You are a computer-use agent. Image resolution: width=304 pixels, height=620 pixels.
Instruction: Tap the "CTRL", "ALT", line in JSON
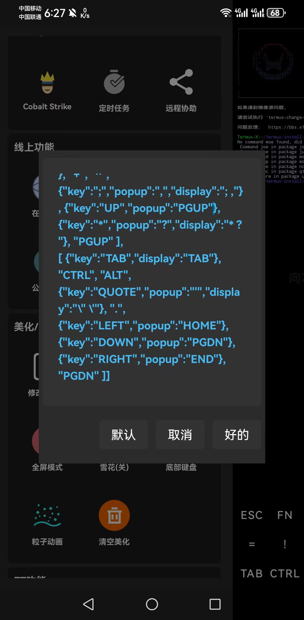tap(95, 275)
